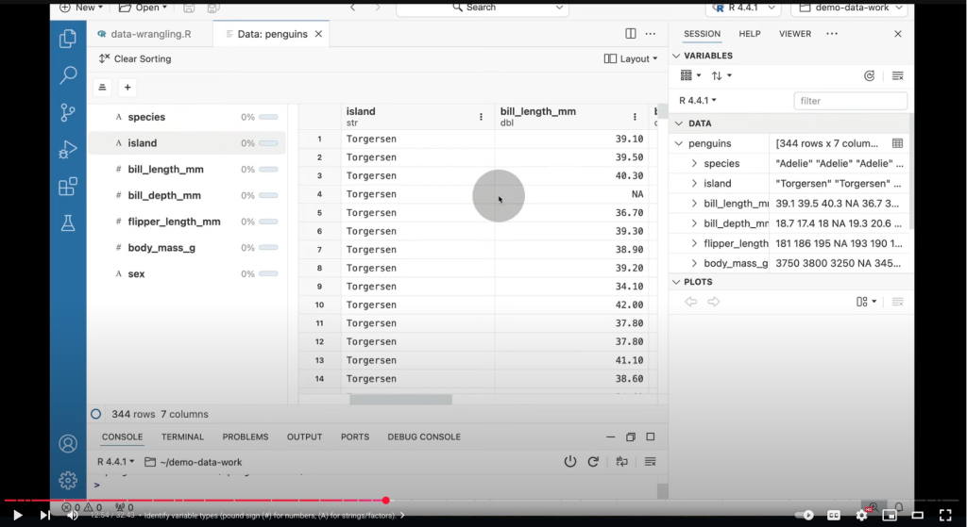Click the variables filter input
This screenshot has width=967, height=527.
click(851, 101)
